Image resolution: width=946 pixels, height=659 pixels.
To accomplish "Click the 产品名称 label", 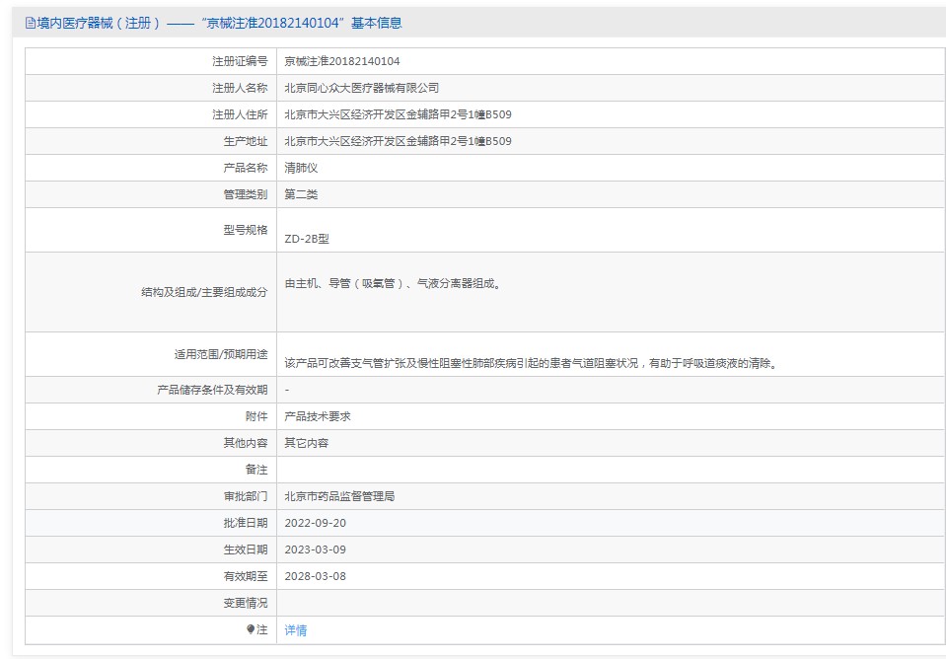I will (245, 168).
